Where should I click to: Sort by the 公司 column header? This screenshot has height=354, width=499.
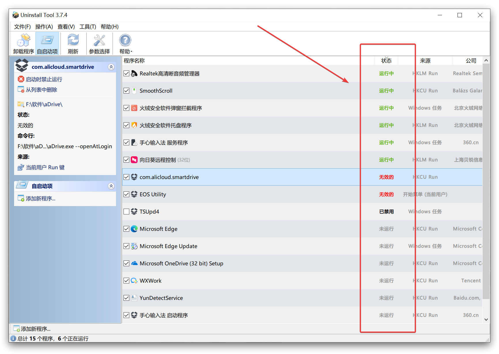pos(467,60)
